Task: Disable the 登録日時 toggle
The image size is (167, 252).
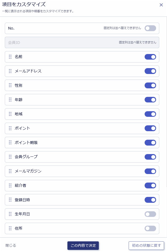Action: point(150,200)
